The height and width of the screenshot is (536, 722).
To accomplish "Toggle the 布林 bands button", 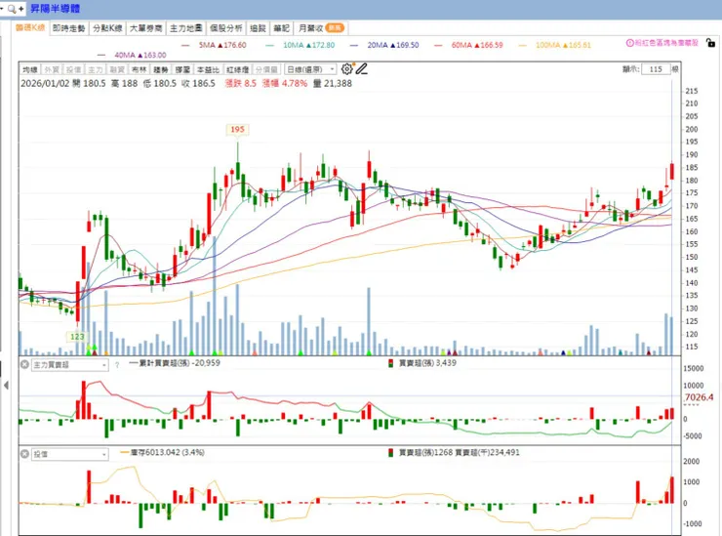I will point(139,69).
